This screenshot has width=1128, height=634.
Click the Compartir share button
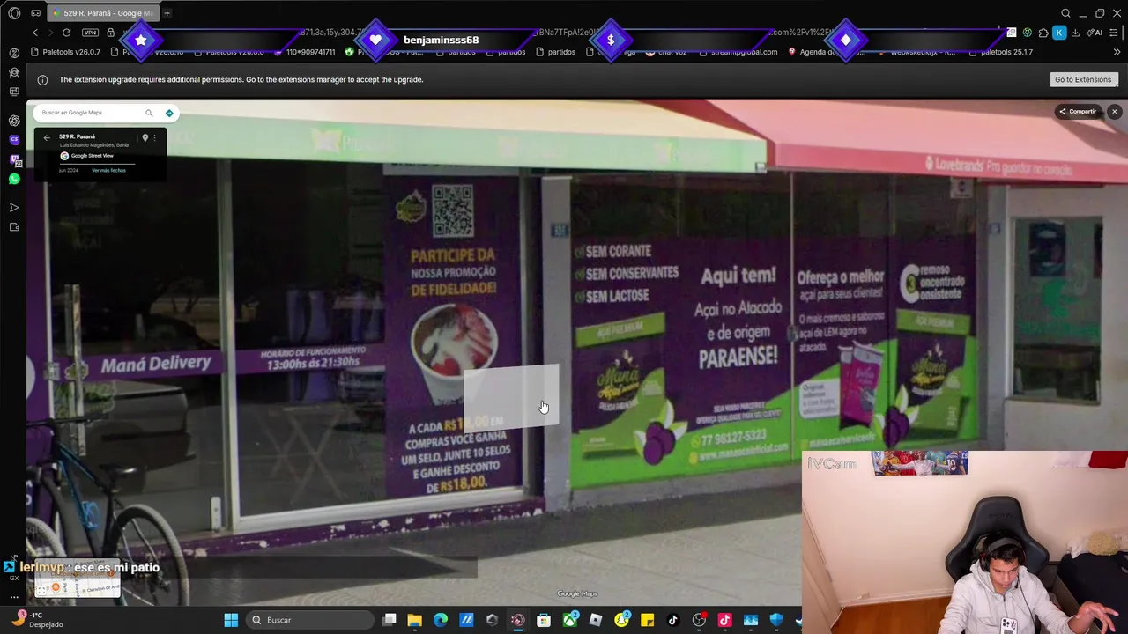pos(1078,112)
